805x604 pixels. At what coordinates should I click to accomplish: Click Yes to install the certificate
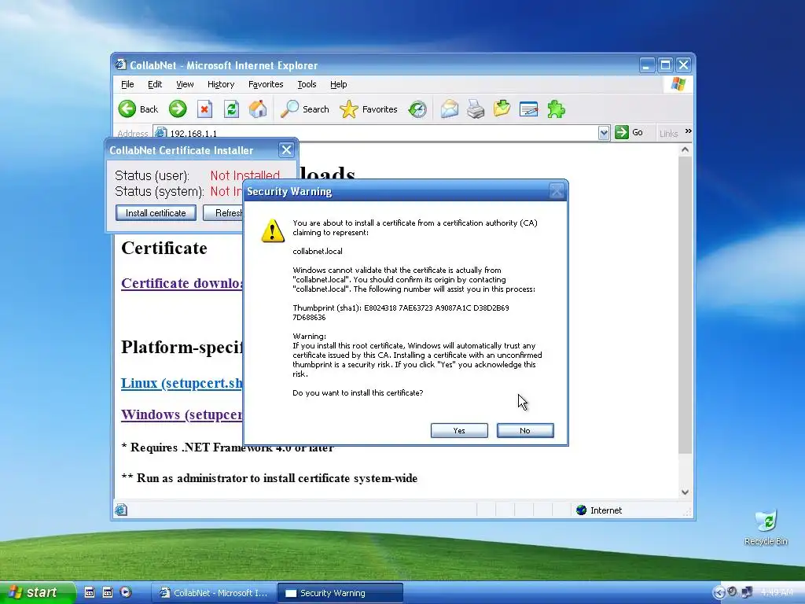(459, 430)
